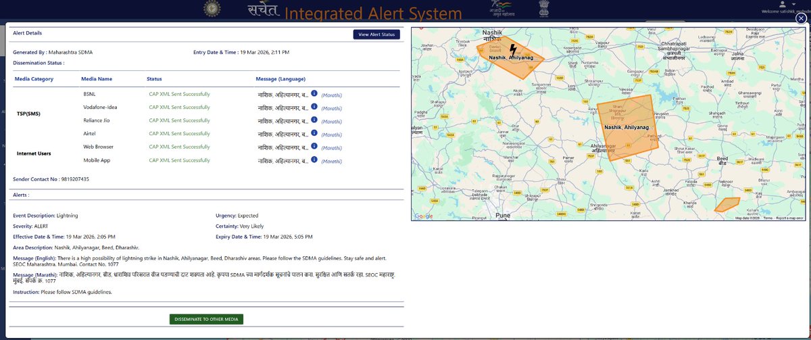Open message info icon in Airtel row
Viewport: 811px width, 340px height.
click(314, 134)
